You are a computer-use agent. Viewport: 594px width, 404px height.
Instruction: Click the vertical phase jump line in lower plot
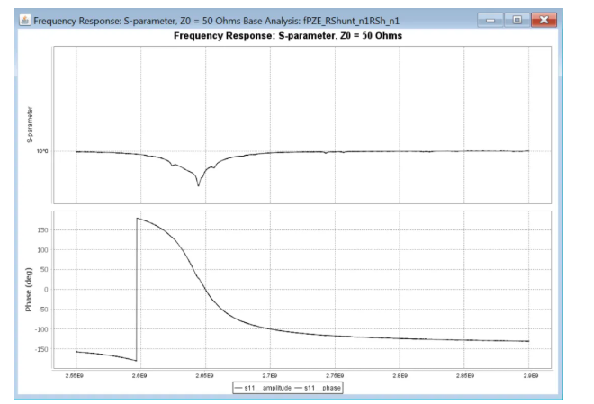coord(137,288)
